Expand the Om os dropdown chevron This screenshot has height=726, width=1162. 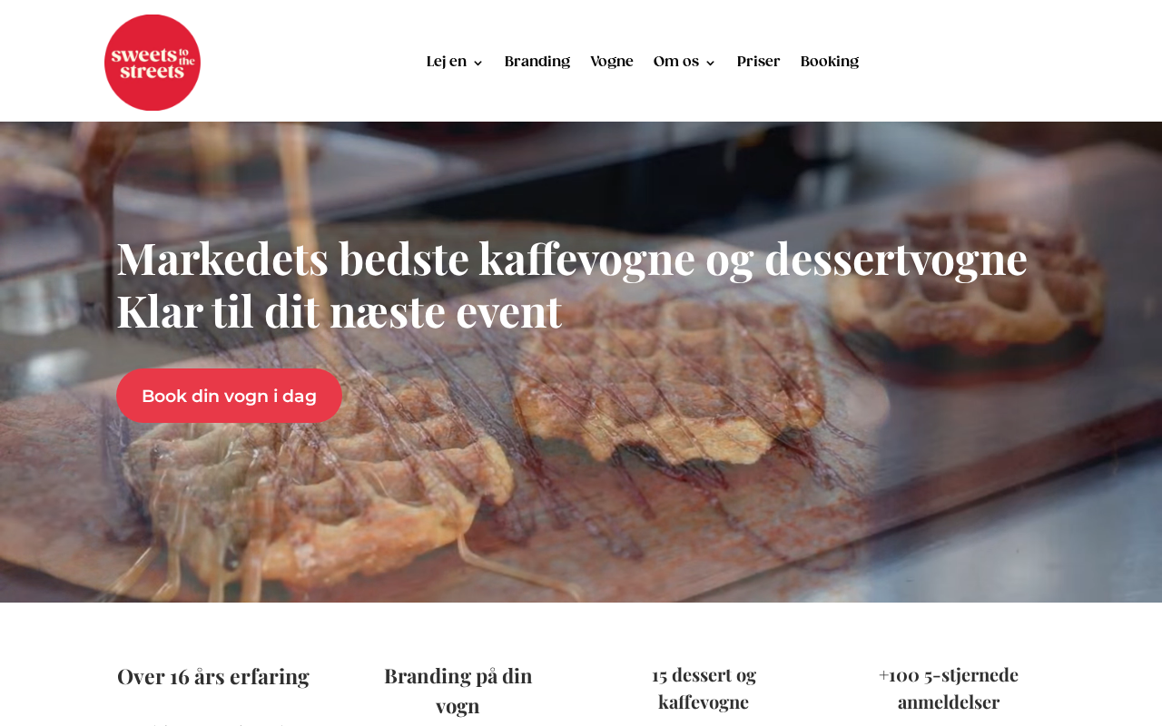coord(710,63)
